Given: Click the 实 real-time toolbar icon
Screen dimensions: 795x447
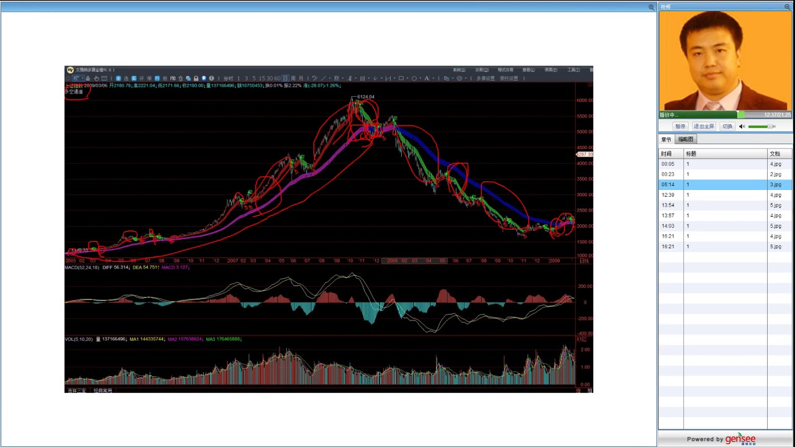Looking at the screenshot, I should 134,78.
